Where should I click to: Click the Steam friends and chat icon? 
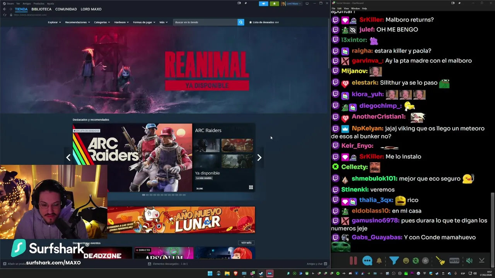[x=325, y=264]
